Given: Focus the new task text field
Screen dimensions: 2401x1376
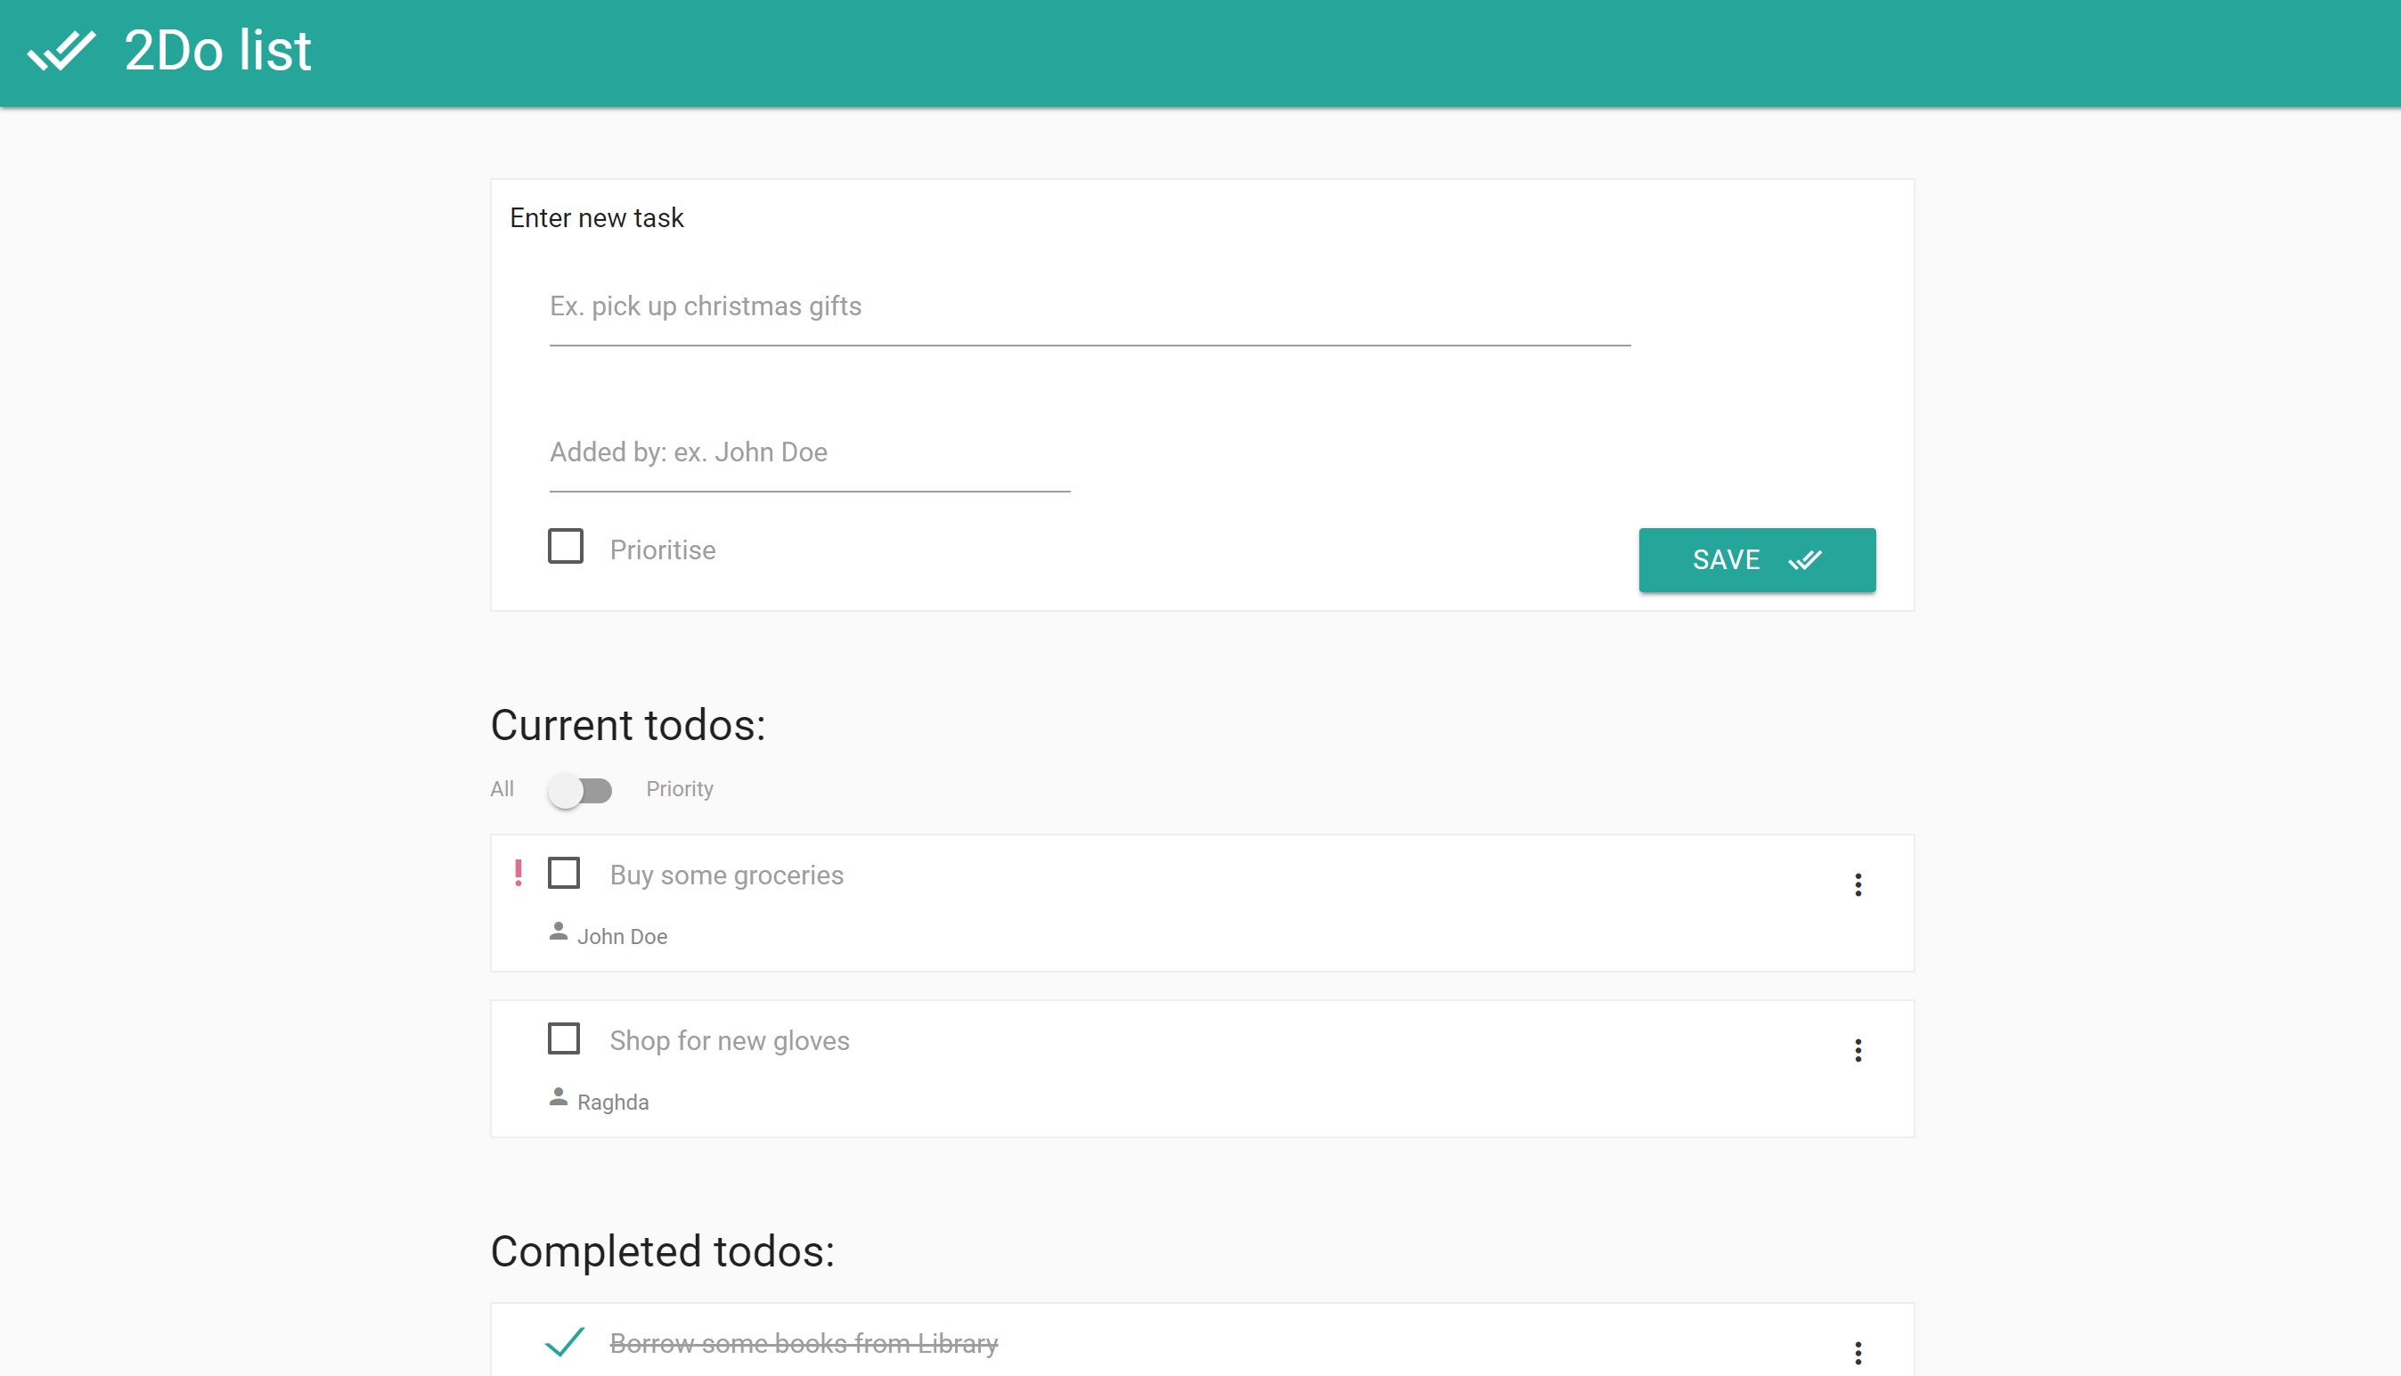Looking at the screenshot, I should click(x=1089, y=307).
